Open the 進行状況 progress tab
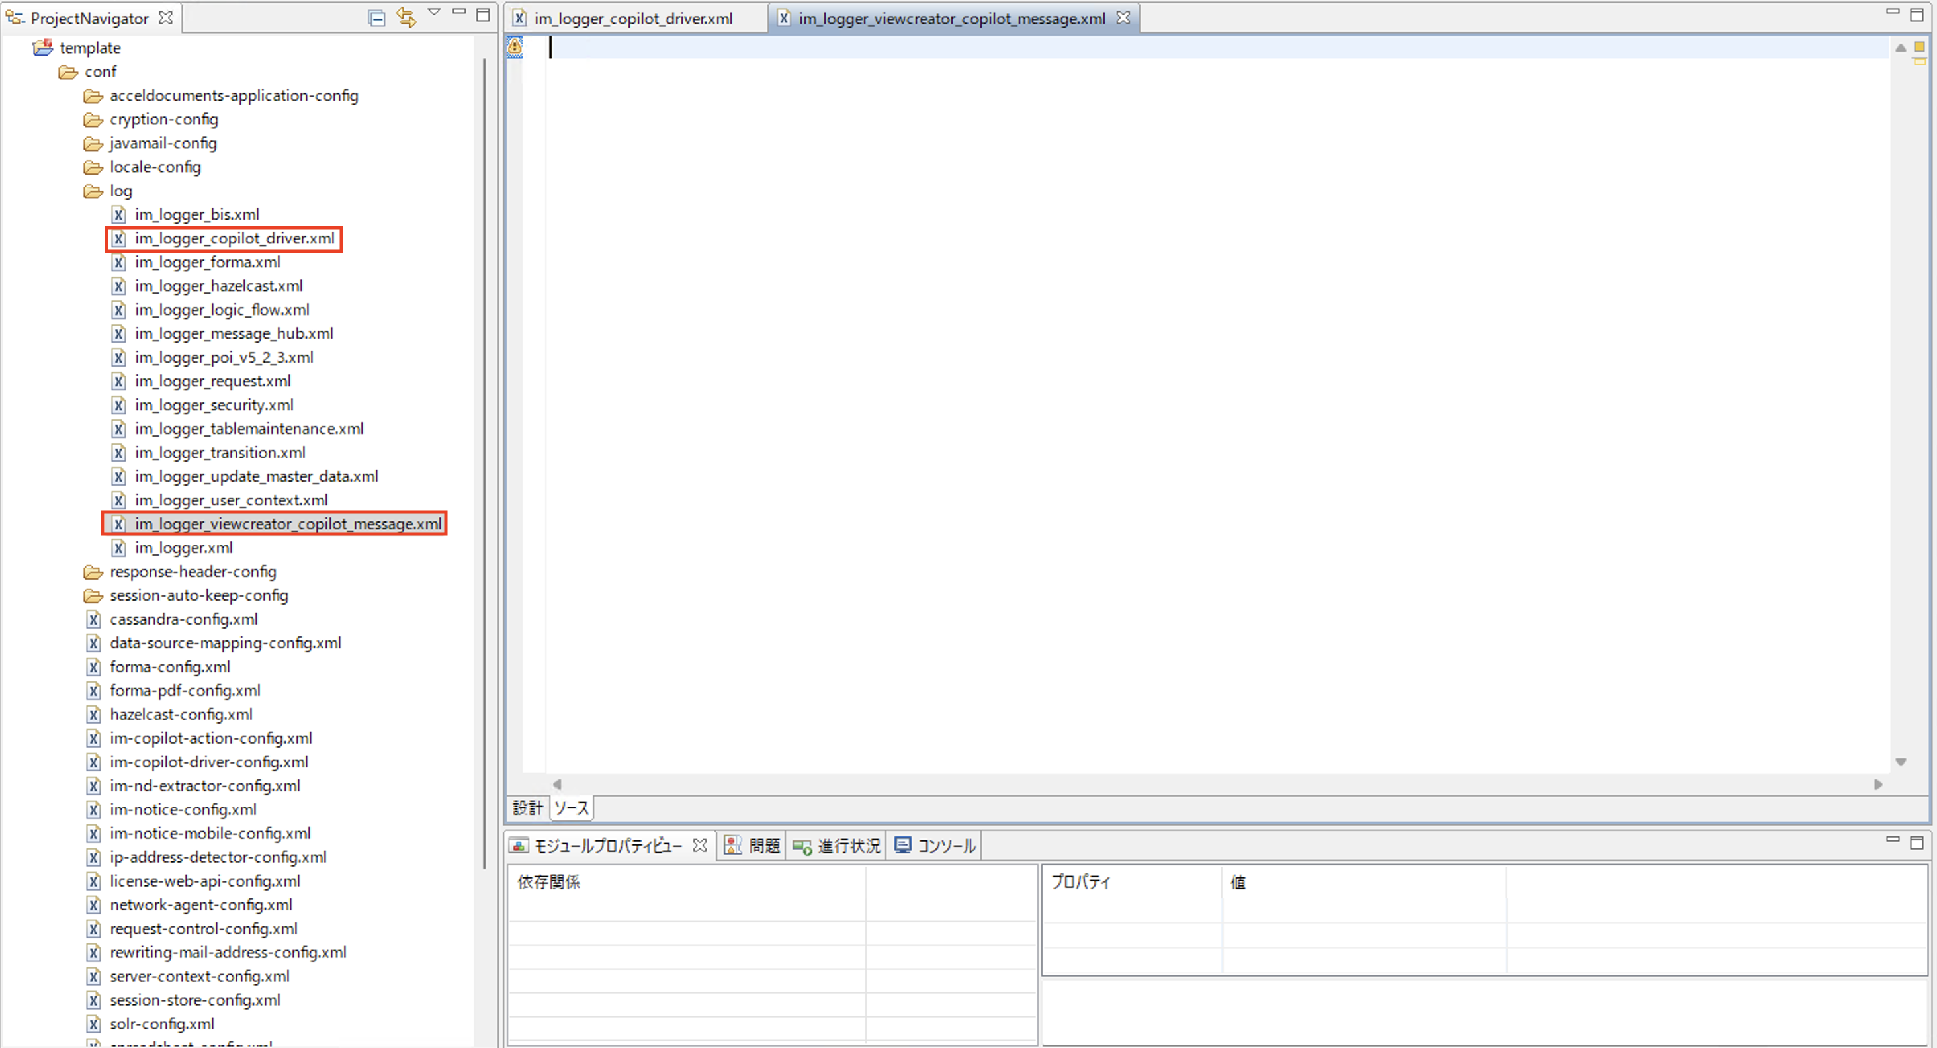This screenshot has height=1048, width=1937. [837, 846]
